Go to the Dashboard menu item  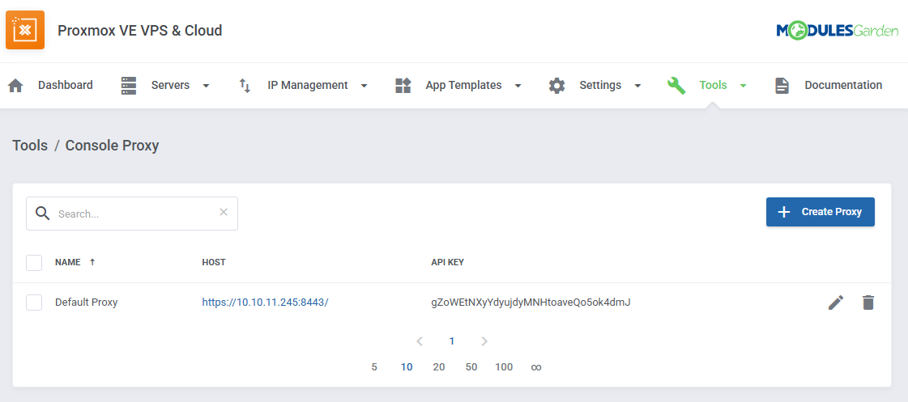[65, 86]
